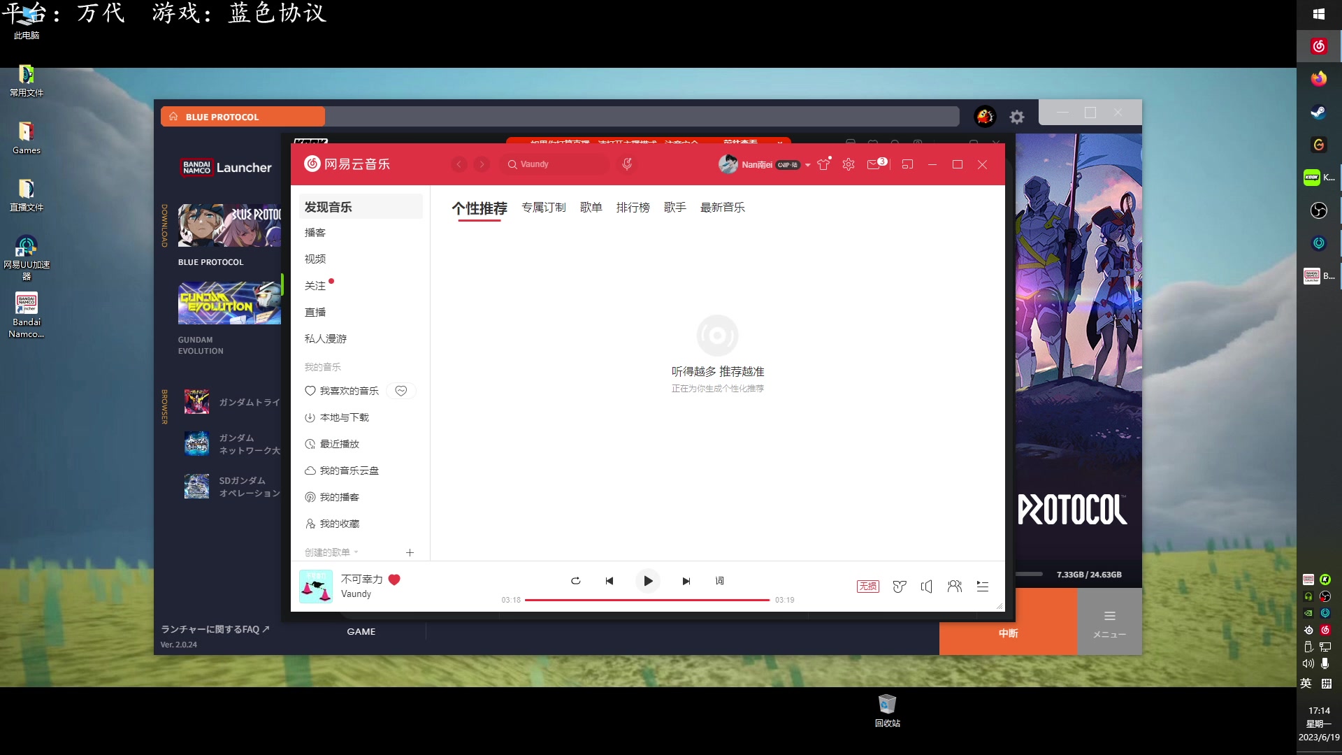Open ランチャーに関するFAQ link
The width and height of the screenshot is (1342, 755).
(x=215, y=629)
